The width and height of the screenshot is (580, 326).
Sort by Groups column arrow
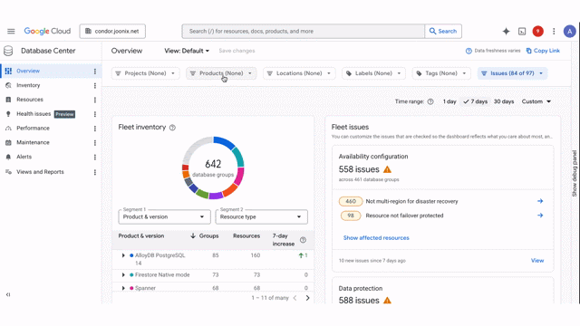click(x=193, y=235)
